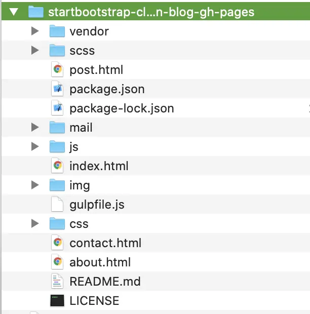
Task: Click the Chrome icon beside post.html
Action: point(57,69)
